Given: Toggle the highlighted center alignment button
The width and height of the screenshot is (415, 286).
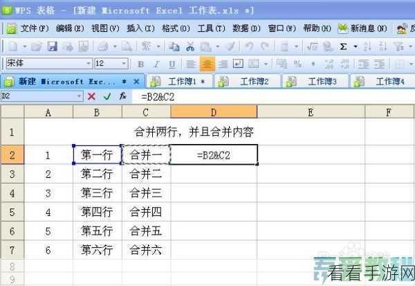Looking at the screenshot, I should 207,64.
